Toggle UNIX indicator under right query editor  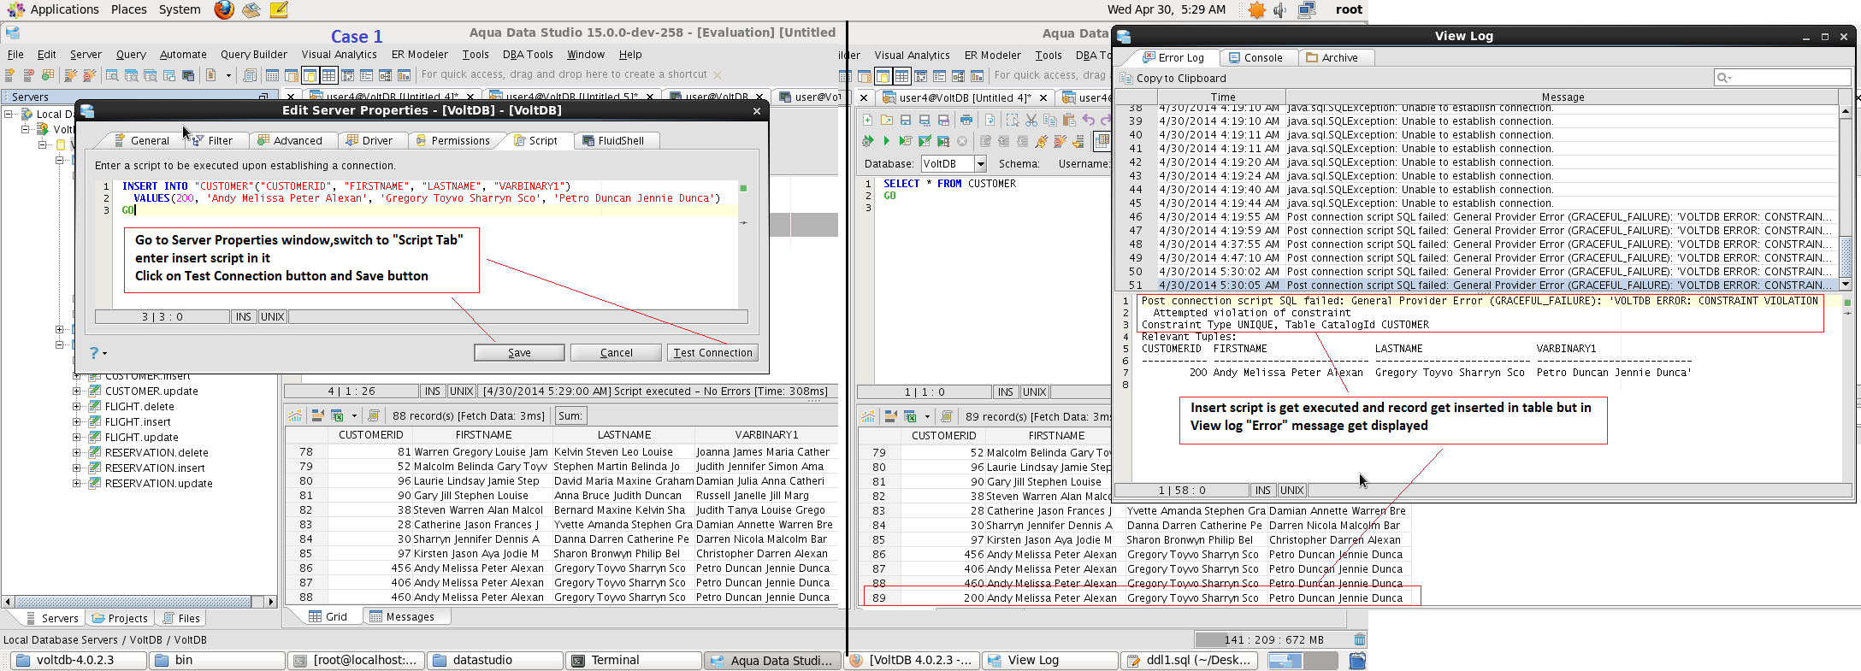1035,392
